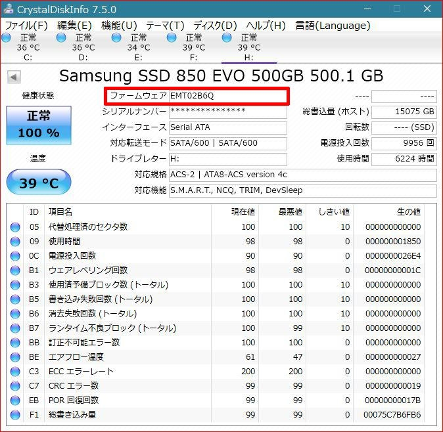Viewport: 443px width, 432px height.
Task: Click status icon for ID B3 row
Action: [15, 285]
